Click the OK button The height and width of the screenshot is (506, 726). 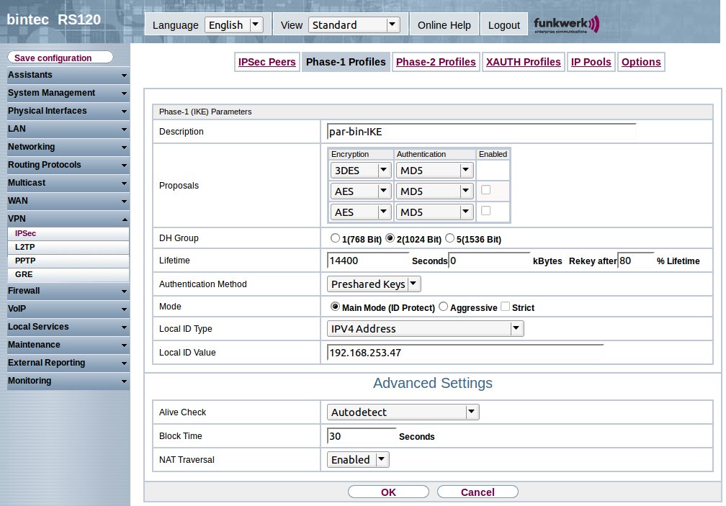[x=388, y=492]
